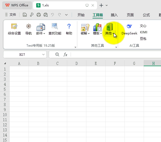Click the print preview icon
Screen dimensions: 161x142
click(46, 15)
